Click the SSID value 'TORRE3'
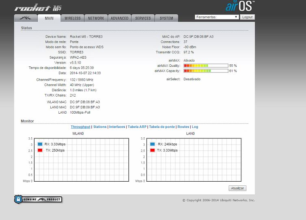This screenshot has width=306, height=220. [x=76, y=52]
